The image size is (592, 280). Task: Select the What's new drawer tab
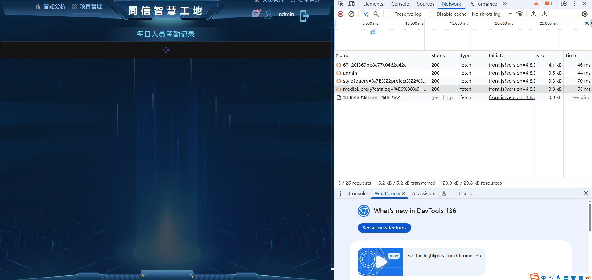387,194
